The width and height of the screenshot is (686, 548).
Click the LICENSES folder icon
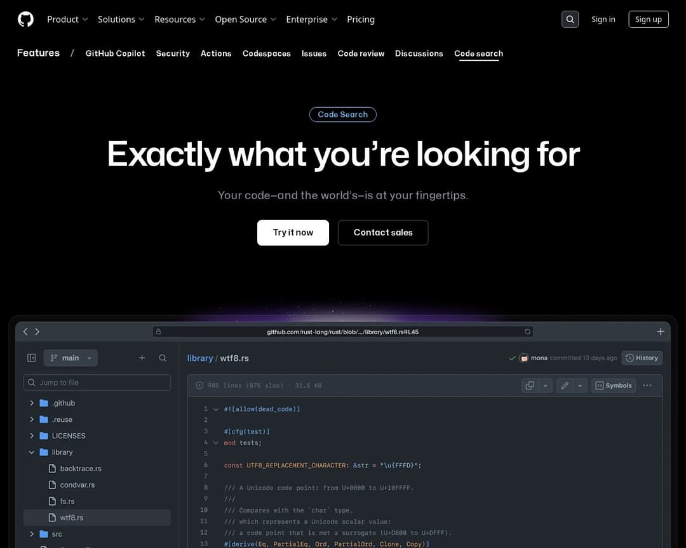44,436
